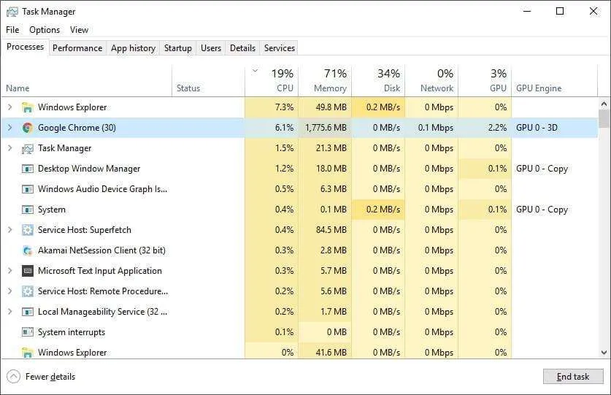Click the Desktop Window Manager icon
The image size is (611, 395).
[x=27, y=169]
